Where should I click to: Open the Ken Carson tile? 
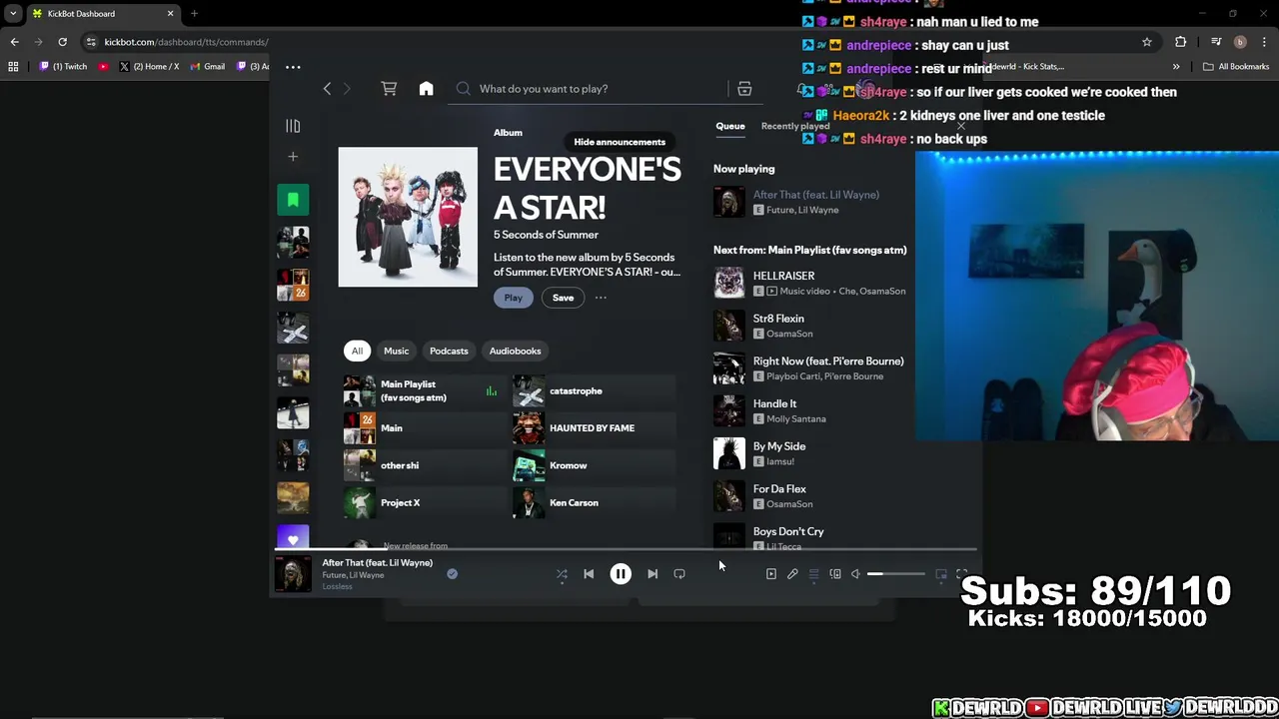pos(594,502)
